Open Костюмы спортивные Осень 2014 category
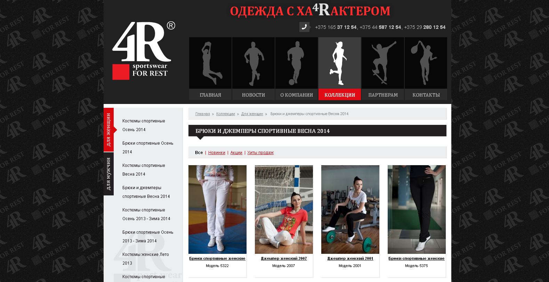 [144, 125]
